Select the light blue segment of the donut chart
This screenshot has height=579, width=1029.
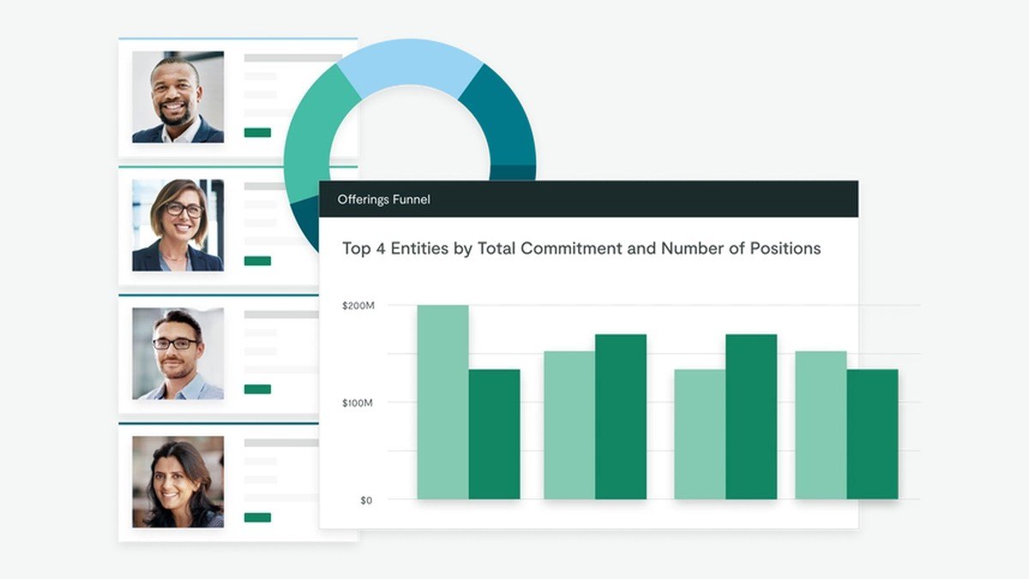point(410,63)
